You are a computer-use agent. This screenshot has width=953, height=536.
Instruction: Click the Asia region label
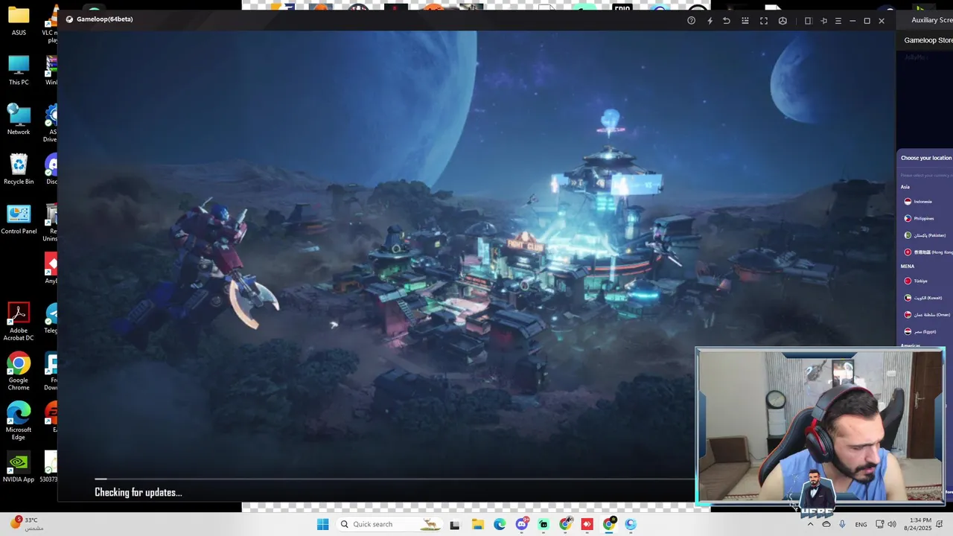pos(905,187)
